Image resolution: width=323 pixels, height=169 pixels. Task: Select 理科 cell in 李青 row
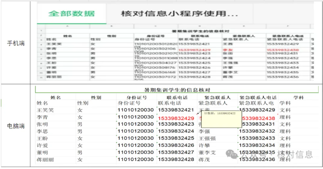(x=285, y=117)
